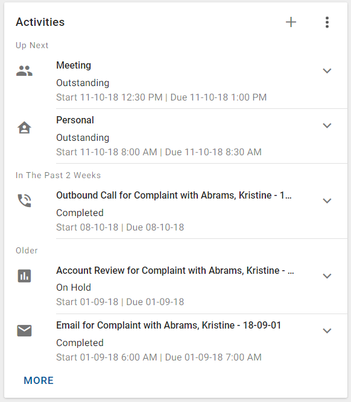Image resolution: width=351 pixels, height=402 pixels.
Task: Expand the Personal activity chevron
Action: [x=327, y=126]
